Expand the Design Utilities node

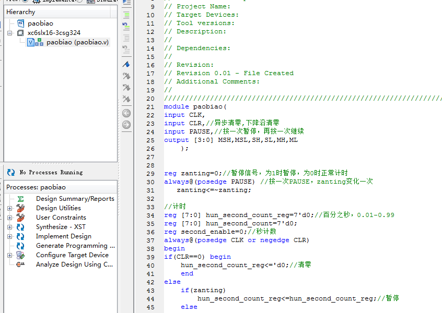pyautogui.click(x=10, y=208)
